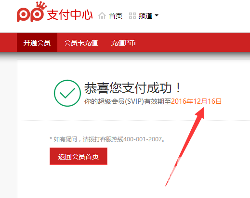Click the hotline number 400-001-2007 text
This screenshot has height=198, width=250.
point(143,139)
